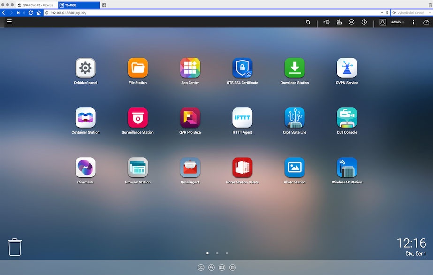Launch QVR Pro Beta
The width and height of the screenshot is (433, 275).
190,118
